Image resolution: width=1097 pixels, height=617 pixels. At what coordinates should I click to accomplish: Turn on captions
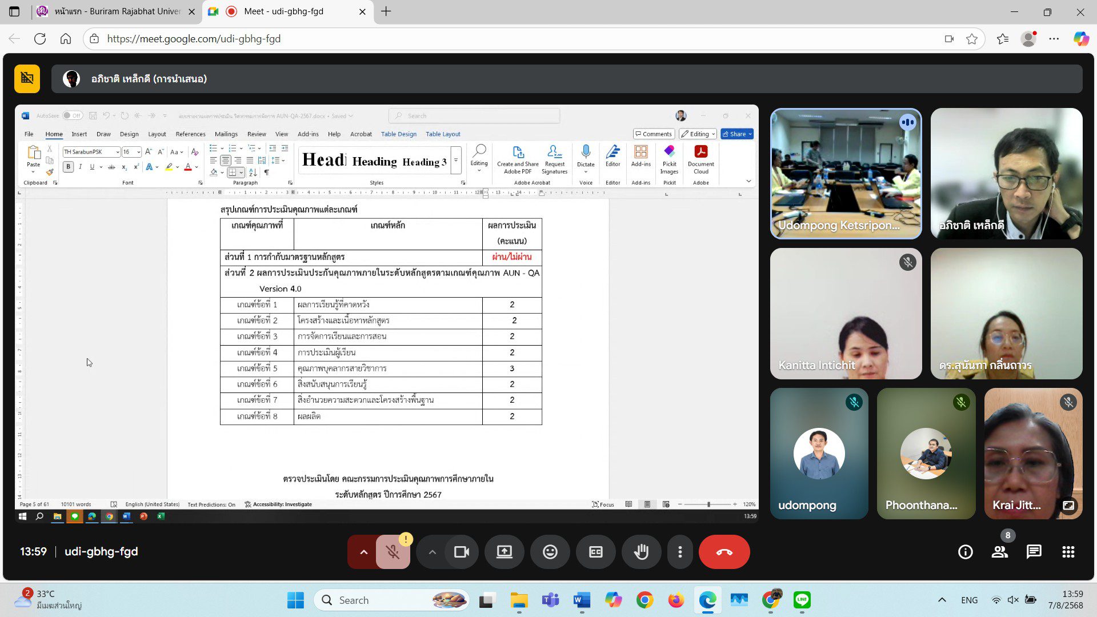[x=595, y=552]
